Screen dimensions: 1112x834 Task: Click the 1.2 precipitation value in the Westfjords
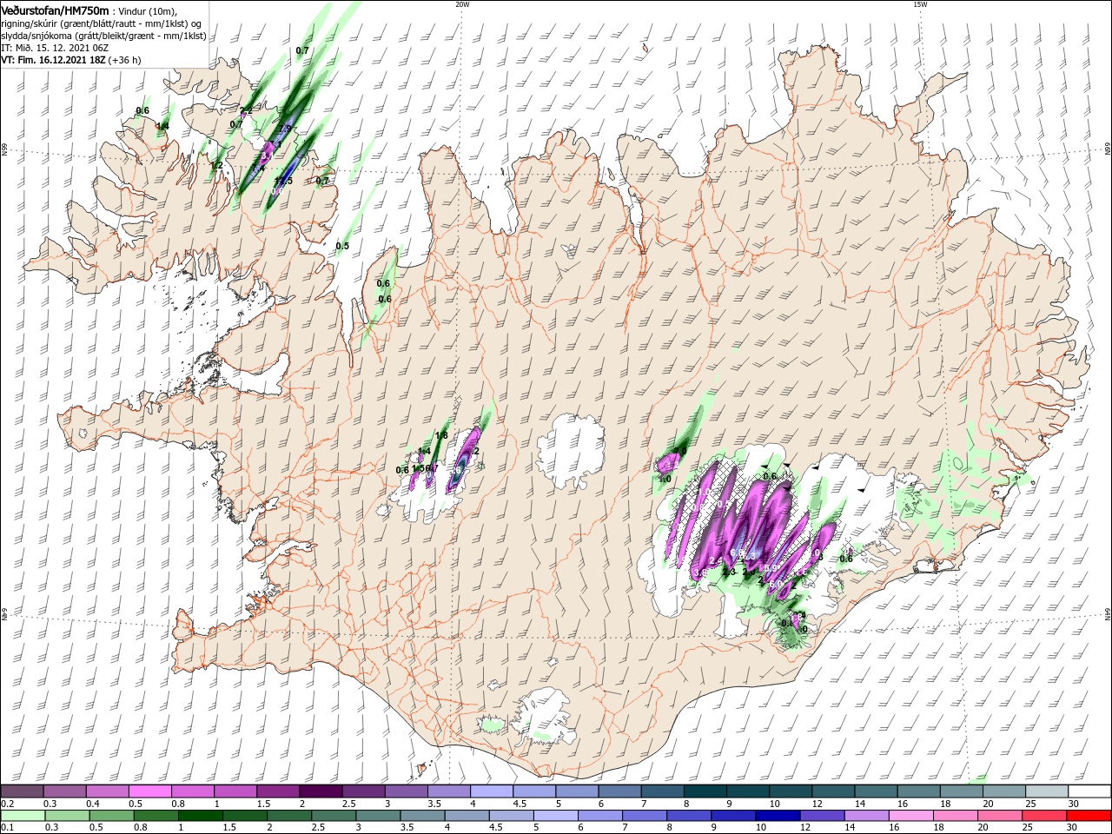pyautogui.click(x=217, y=165)
